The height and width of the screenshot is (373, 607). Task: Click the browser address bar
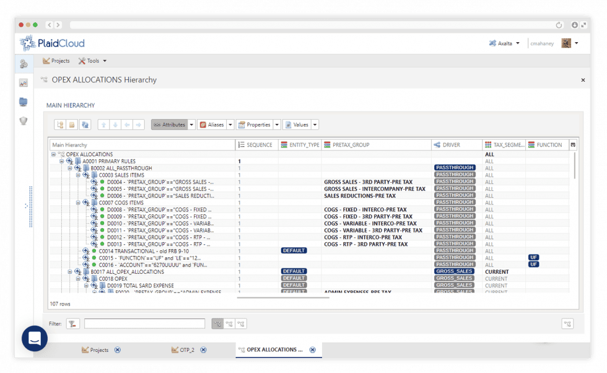[x=312, y=25]
